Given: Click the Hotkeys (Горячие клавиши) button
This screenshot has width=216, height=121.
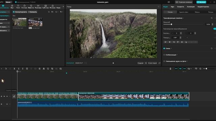Looking at the screenshot, I should 184,2.
